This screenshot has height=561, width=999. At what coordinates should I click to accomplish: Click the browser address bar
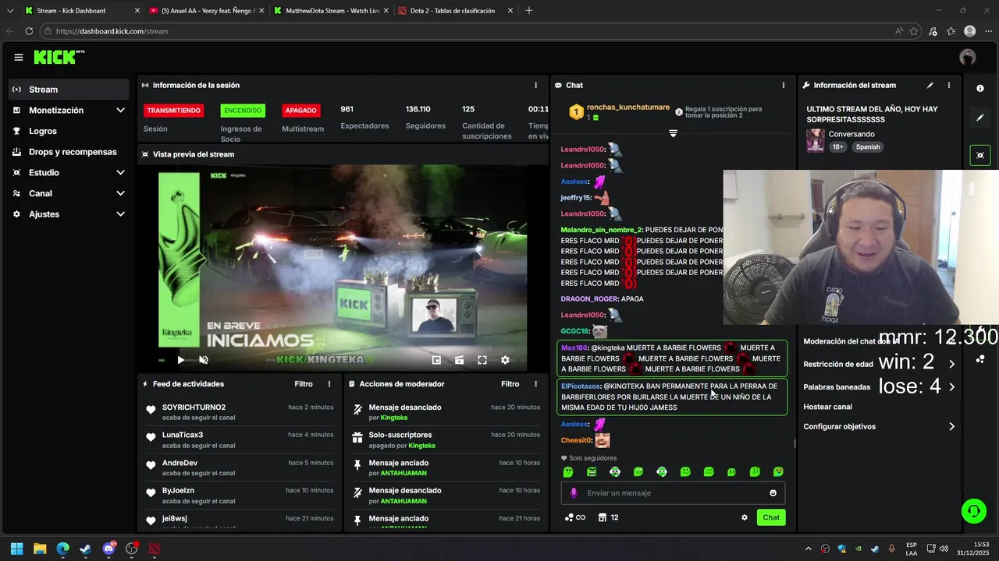pos(468,31)
